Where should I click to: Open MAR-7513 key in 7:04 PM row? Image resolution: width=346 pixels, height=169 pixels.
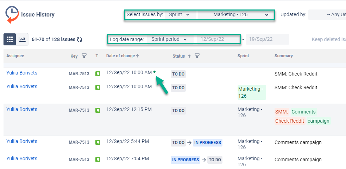click(79, 160)
